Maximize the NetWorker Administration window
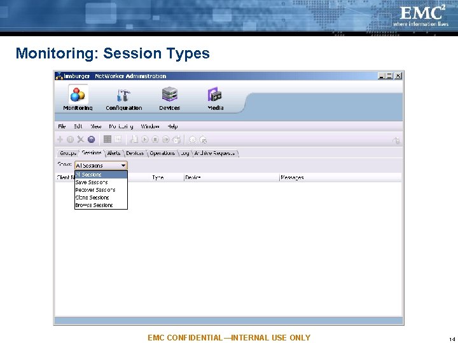 coord(389,76)
